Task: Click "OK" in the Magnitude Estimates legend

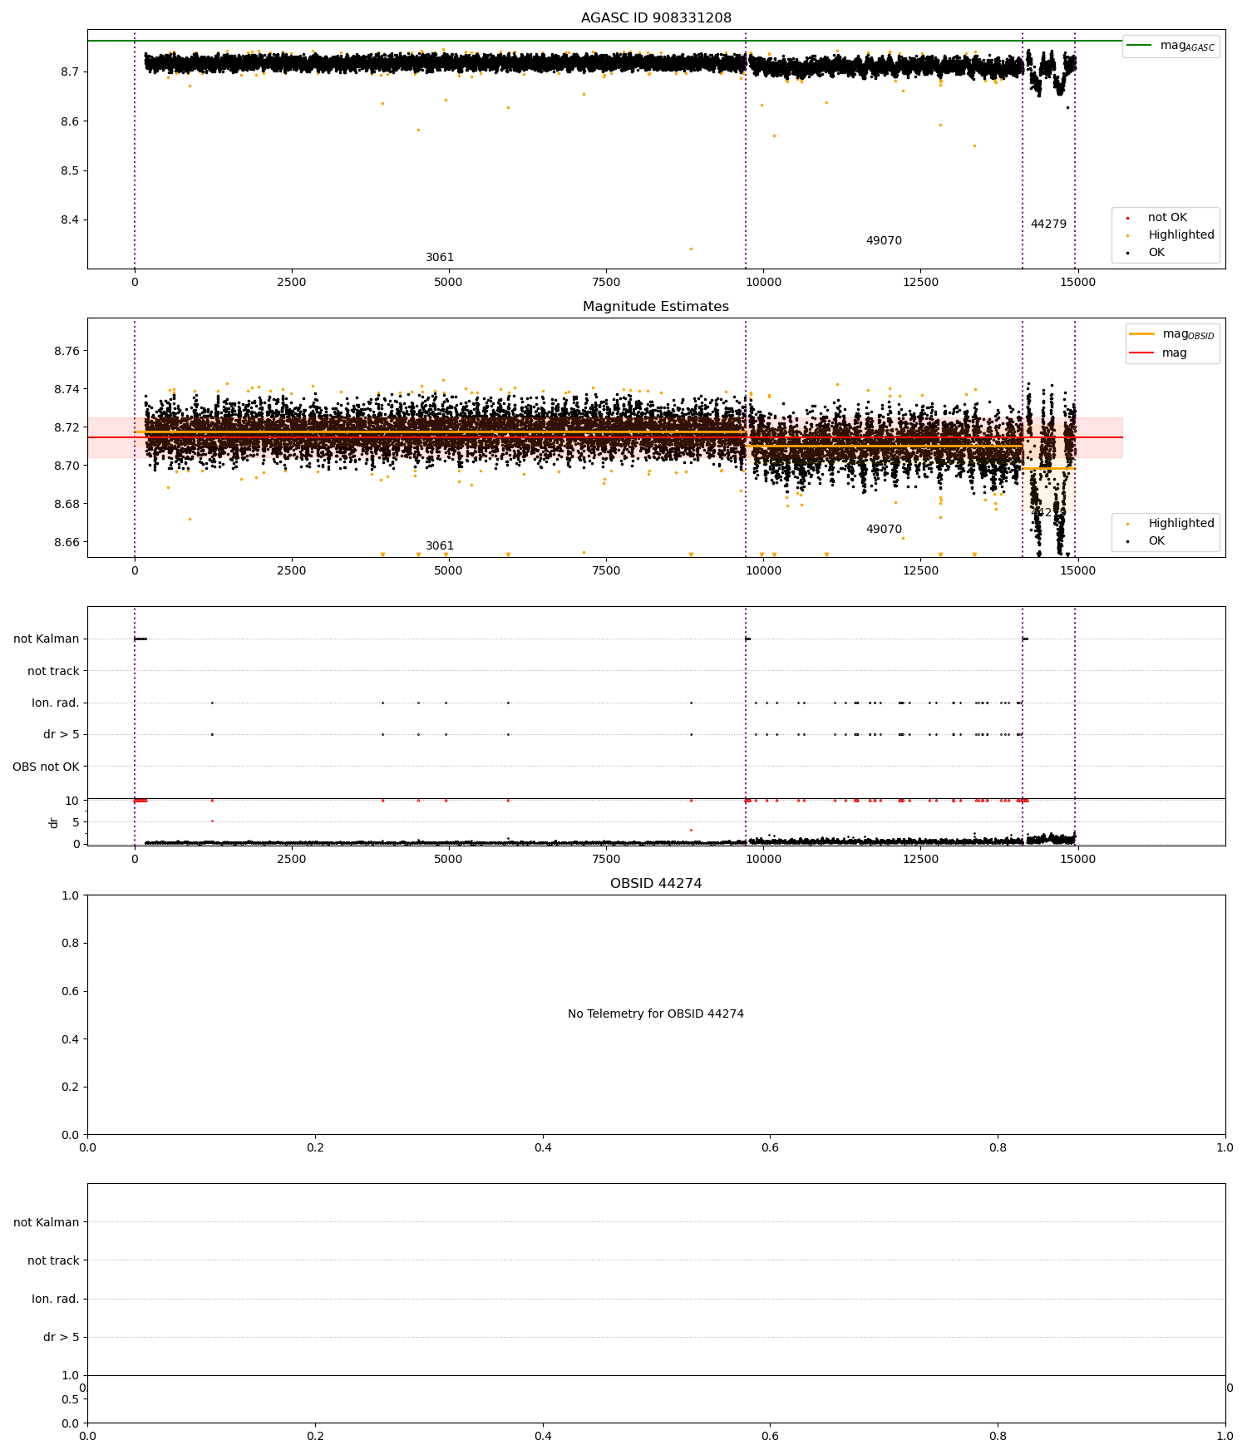Action: [1156, 541]
